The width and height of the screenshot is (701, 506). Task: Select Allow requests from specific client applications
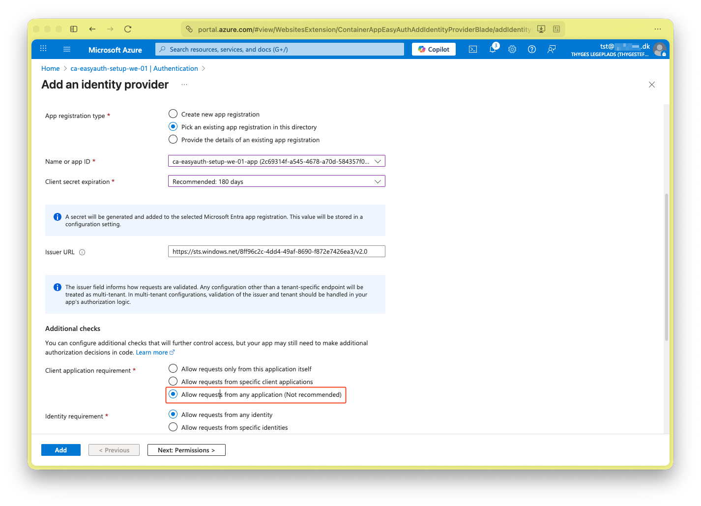coord(173,381)
